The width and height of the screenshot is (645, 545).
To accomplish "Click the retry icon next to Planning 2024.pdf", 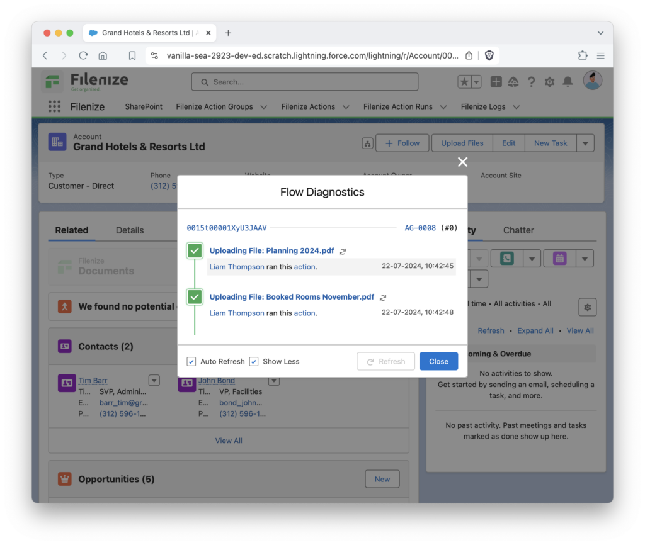I will tap(343, 250).
